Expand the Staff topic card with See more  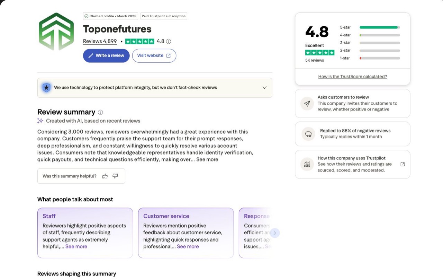(76, 246)
